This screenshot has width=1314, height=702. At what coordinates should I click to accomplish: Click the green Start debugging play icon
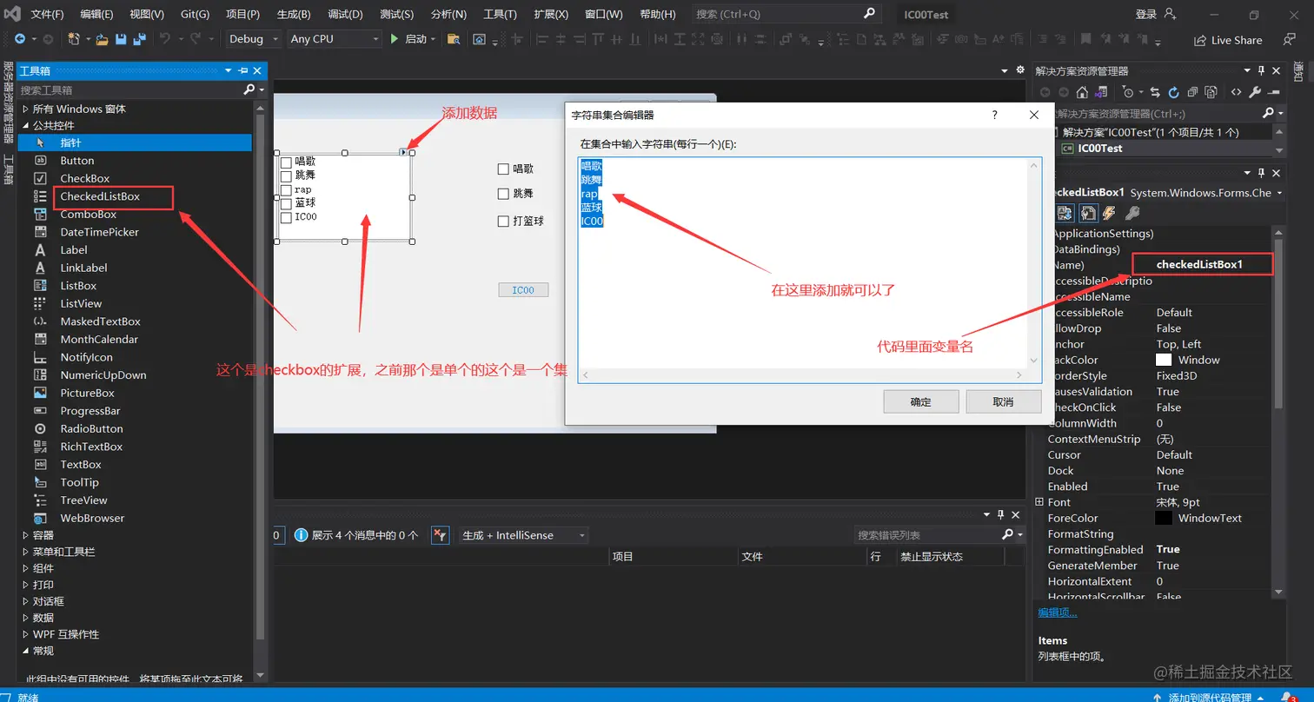[x=395, y=39]
